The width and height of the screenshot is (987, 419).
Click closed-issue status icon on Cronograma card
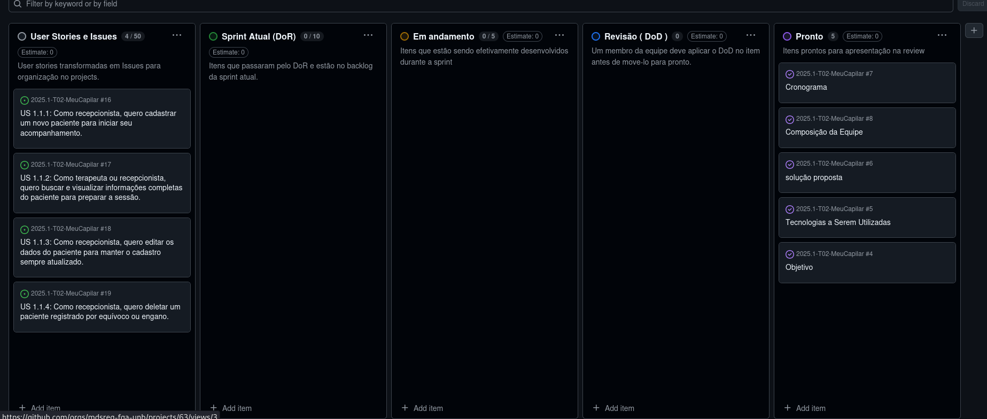(x=789, y=74)
